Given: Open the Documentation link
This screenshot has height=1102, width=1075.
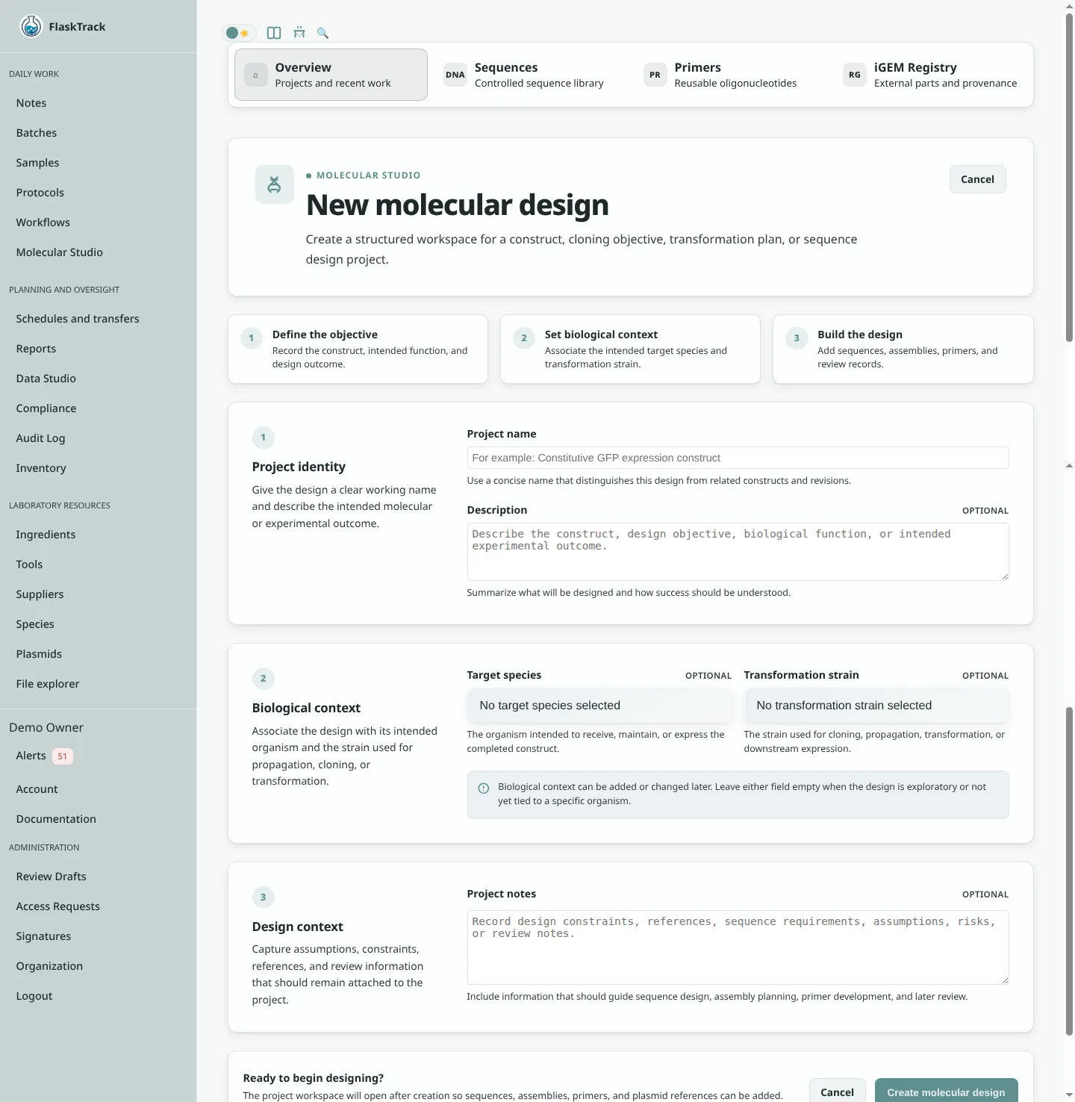Looking at the screenshot, I should click(56, 819).
